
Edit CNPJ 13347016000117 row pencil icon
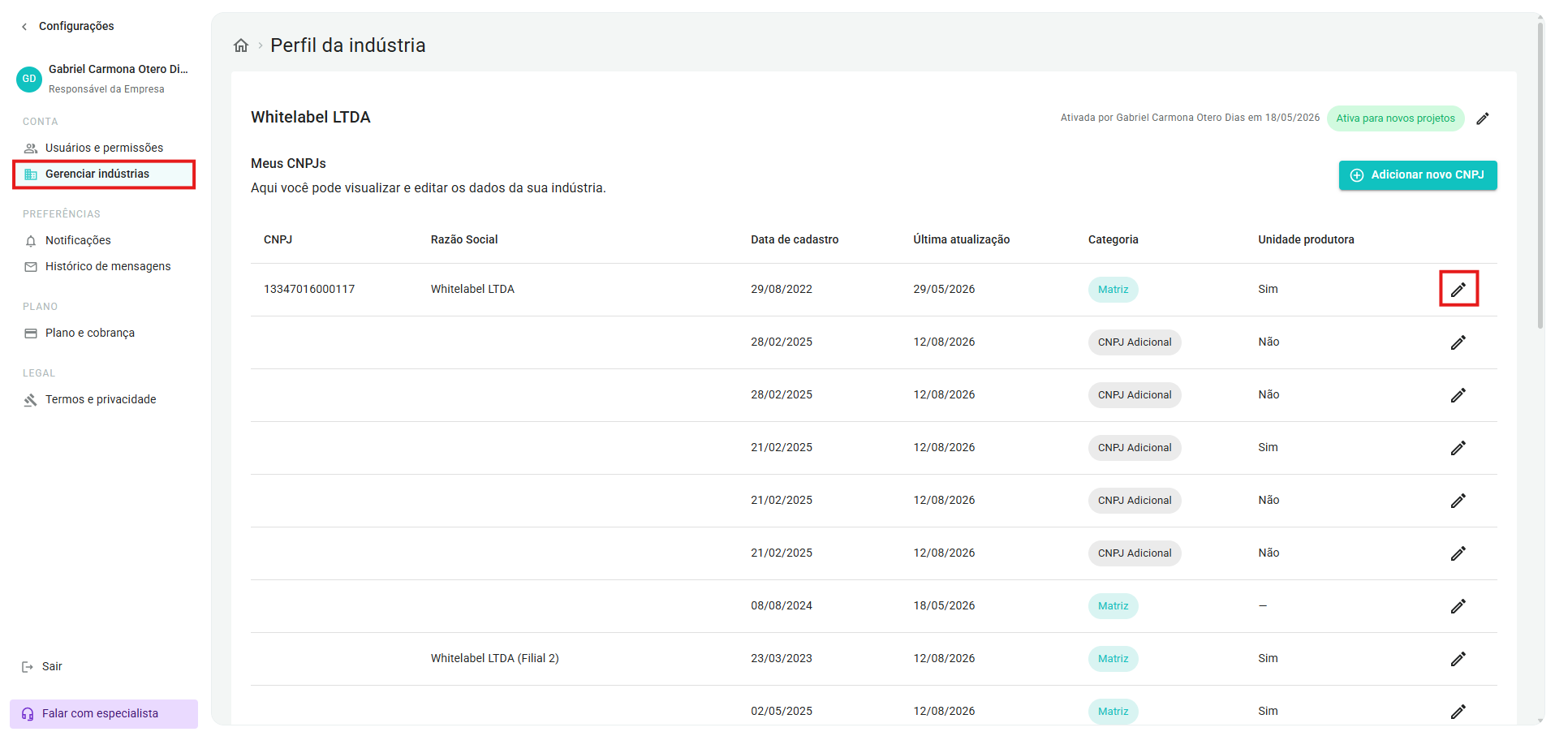pos(1458,289)
